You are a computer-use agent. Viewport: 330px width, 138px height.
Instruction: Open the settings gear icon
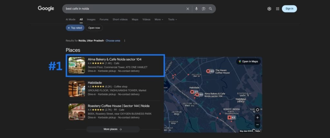(x=269, y=9)
